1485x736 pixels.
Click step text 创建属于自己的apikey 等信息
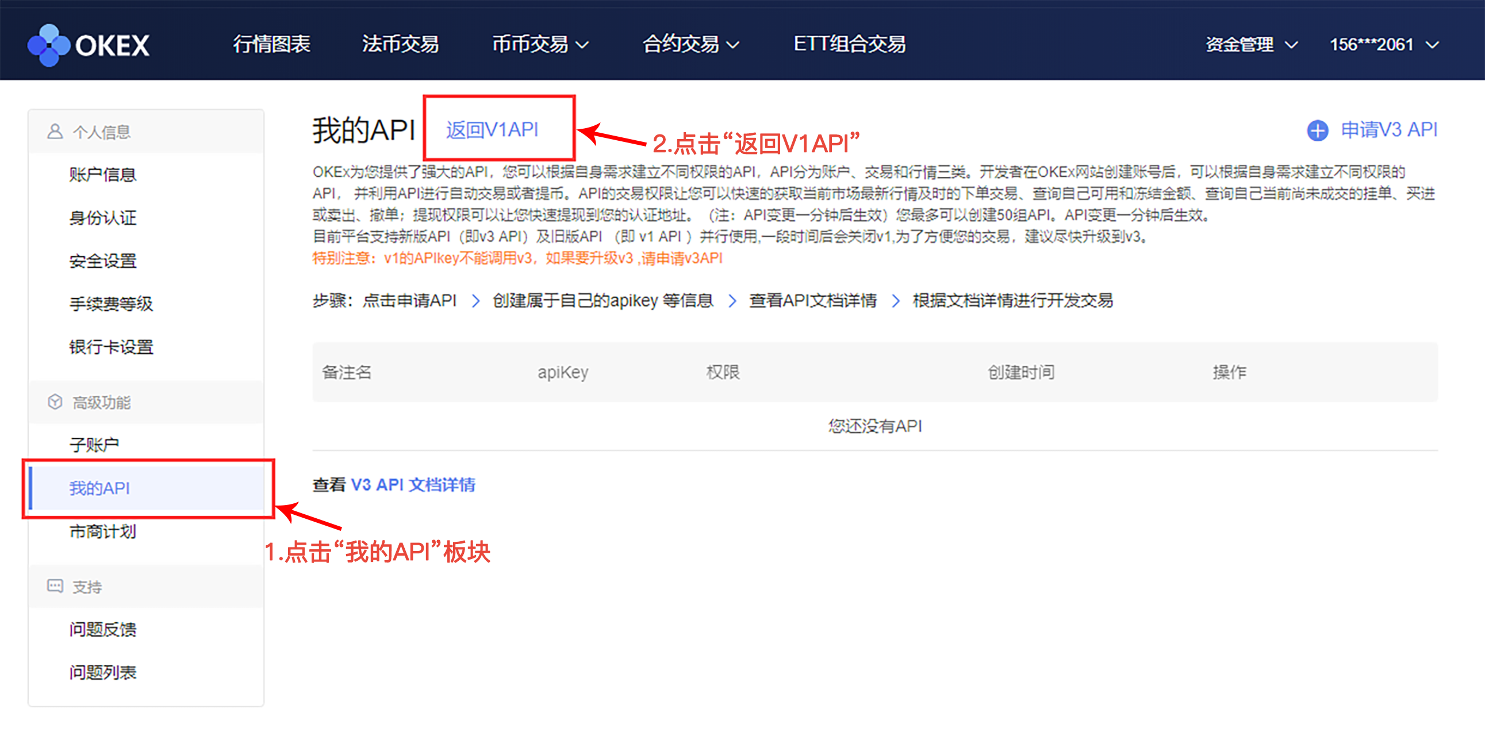pyautogui.click(x=603, y=300)
